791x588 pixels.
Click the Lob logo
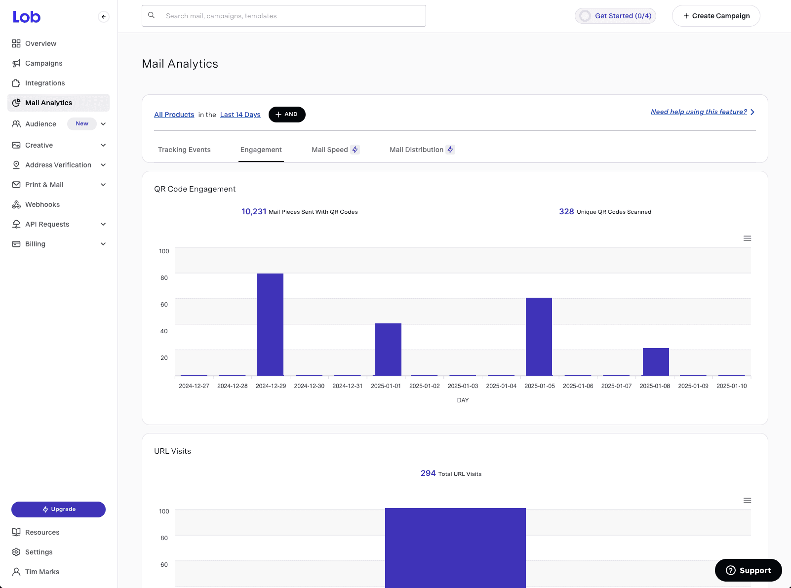[x=27, y=17]
